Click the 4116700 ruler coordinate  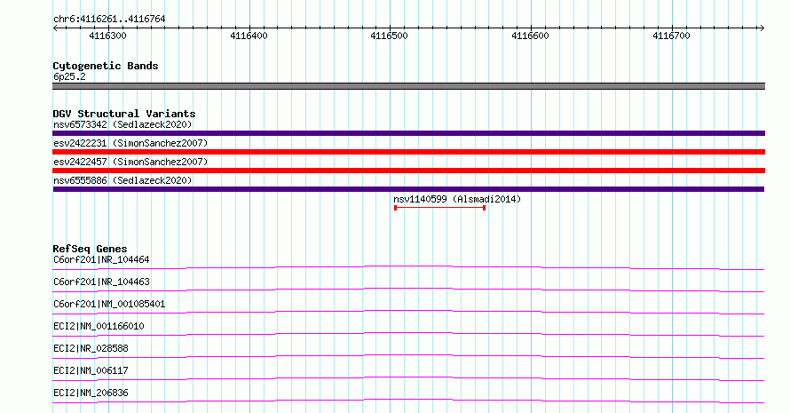(671, 36)
